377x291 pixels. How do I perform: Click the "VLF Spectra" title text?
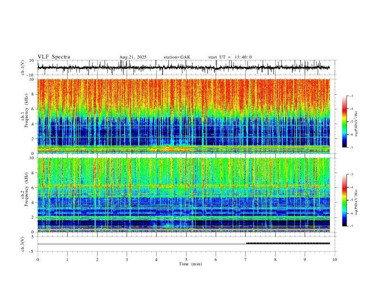coord(54,57)
